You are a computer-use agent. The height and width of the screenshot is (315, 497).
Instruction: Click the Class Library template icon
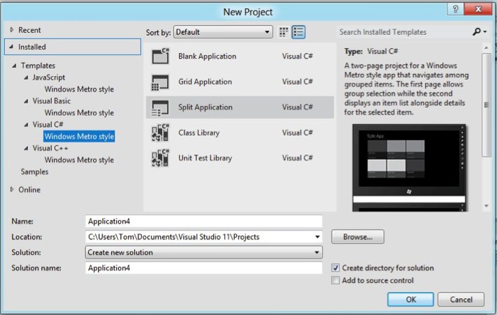click(160, 133)
